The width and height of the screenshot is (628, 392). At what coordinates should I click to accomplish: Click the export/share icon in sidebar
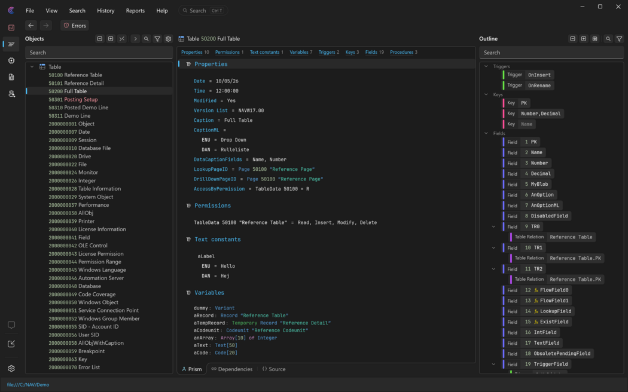click(11, 344)
